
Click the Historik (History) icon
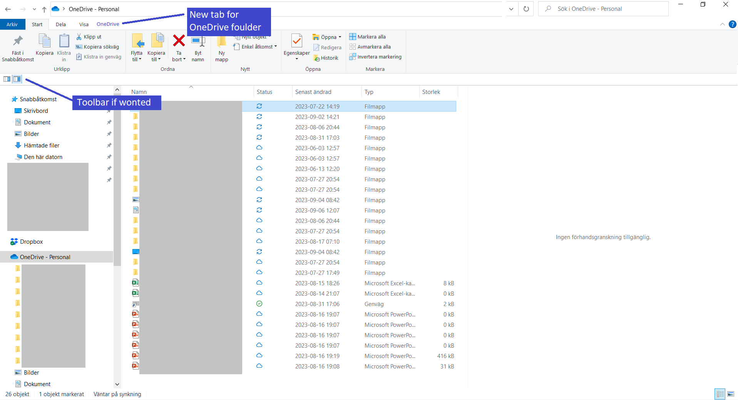click(326, 58)
